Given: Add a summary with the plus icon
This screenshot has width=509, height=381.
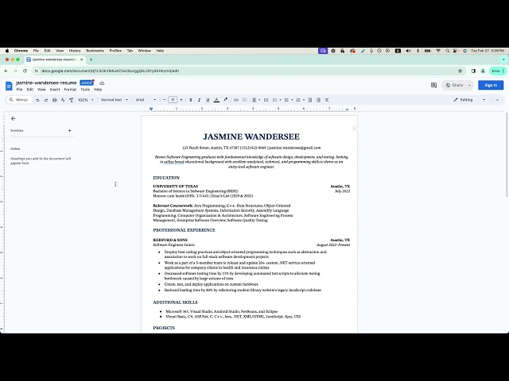Looking at the screenshot, I should tap(69, 130).
